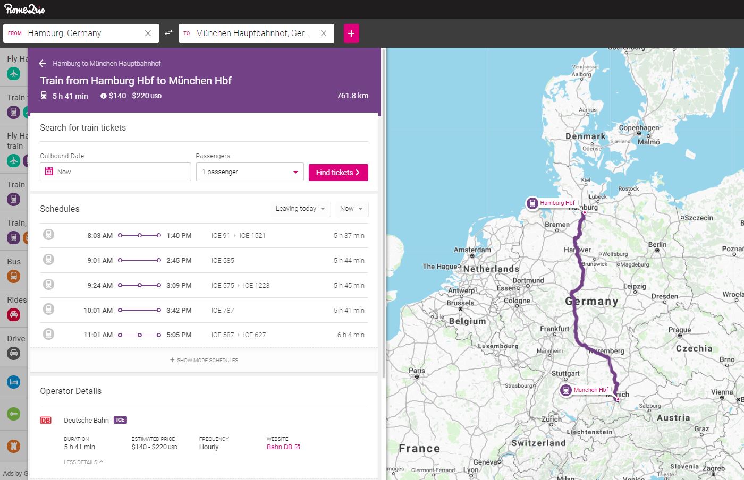The width and height of the screenshot is (744, 480).
Task: Click ICE 1521 in the 8:03 AM row
Action: [x=252, y=236]
